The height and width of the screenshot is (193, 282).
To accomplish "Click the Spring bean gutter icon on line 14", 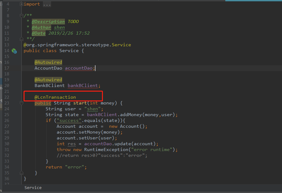I will tap(14, 51).
